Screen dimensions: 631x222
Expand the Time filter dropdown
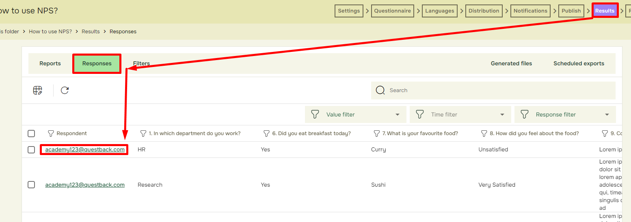click(460, 114)
